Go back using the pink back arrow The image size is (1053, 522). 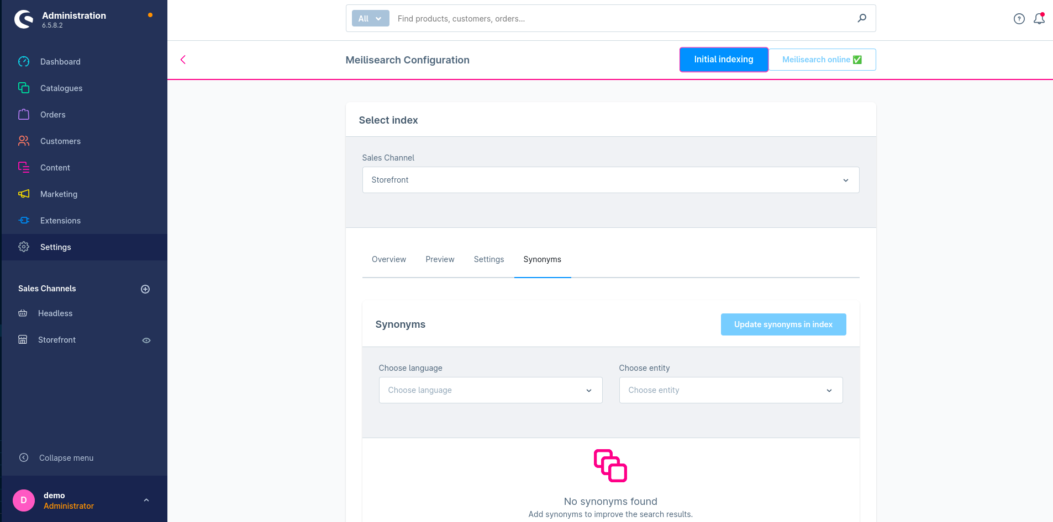click(x=183, y=60)
